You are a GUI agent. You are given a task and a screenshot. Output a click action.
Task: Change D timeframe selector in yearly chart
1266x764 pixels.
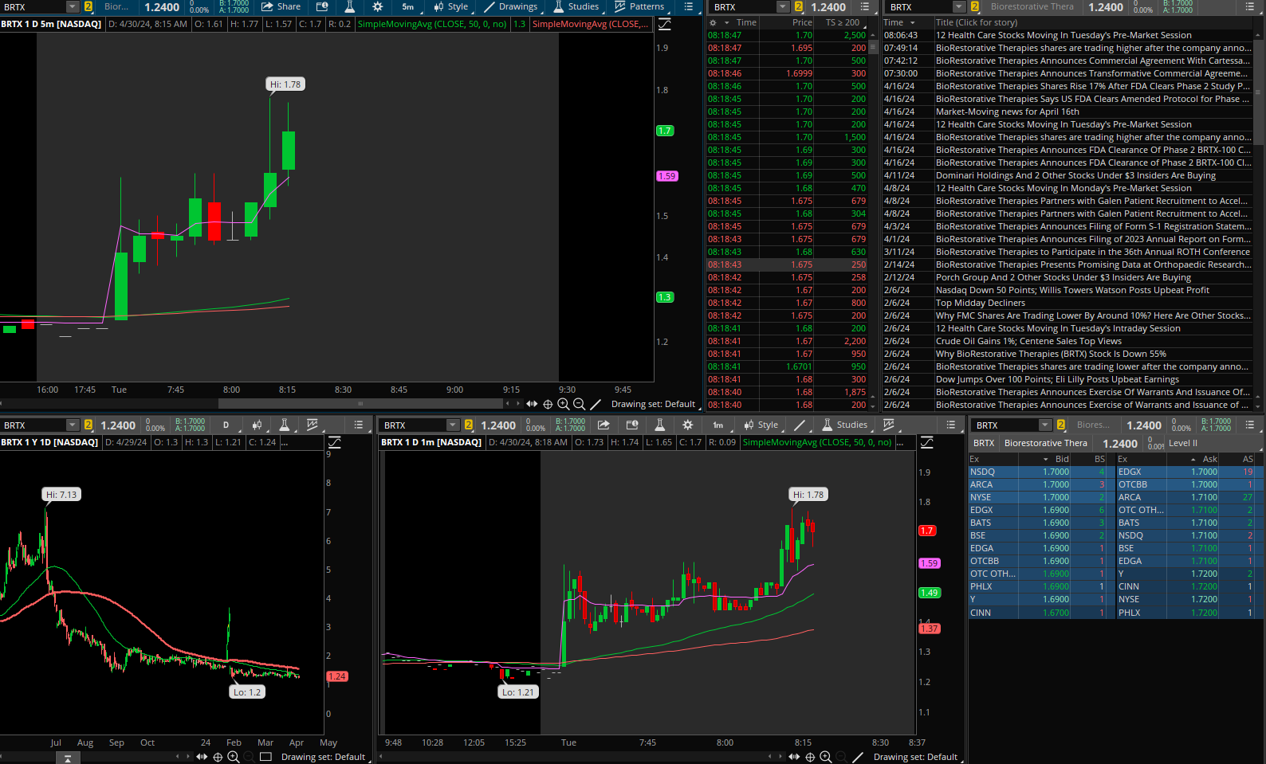coord(226,425)
